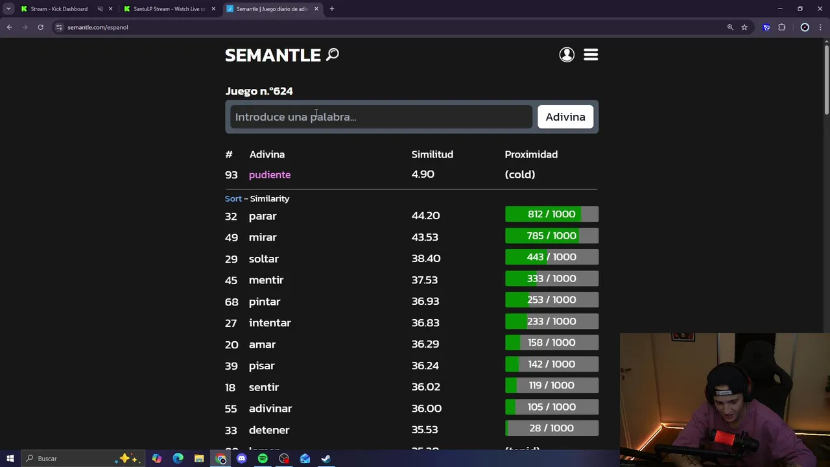Close the SantuLP Stream tab
This screenshot has width=830, height=467.
pyautogui.click(x=213, y=8)
